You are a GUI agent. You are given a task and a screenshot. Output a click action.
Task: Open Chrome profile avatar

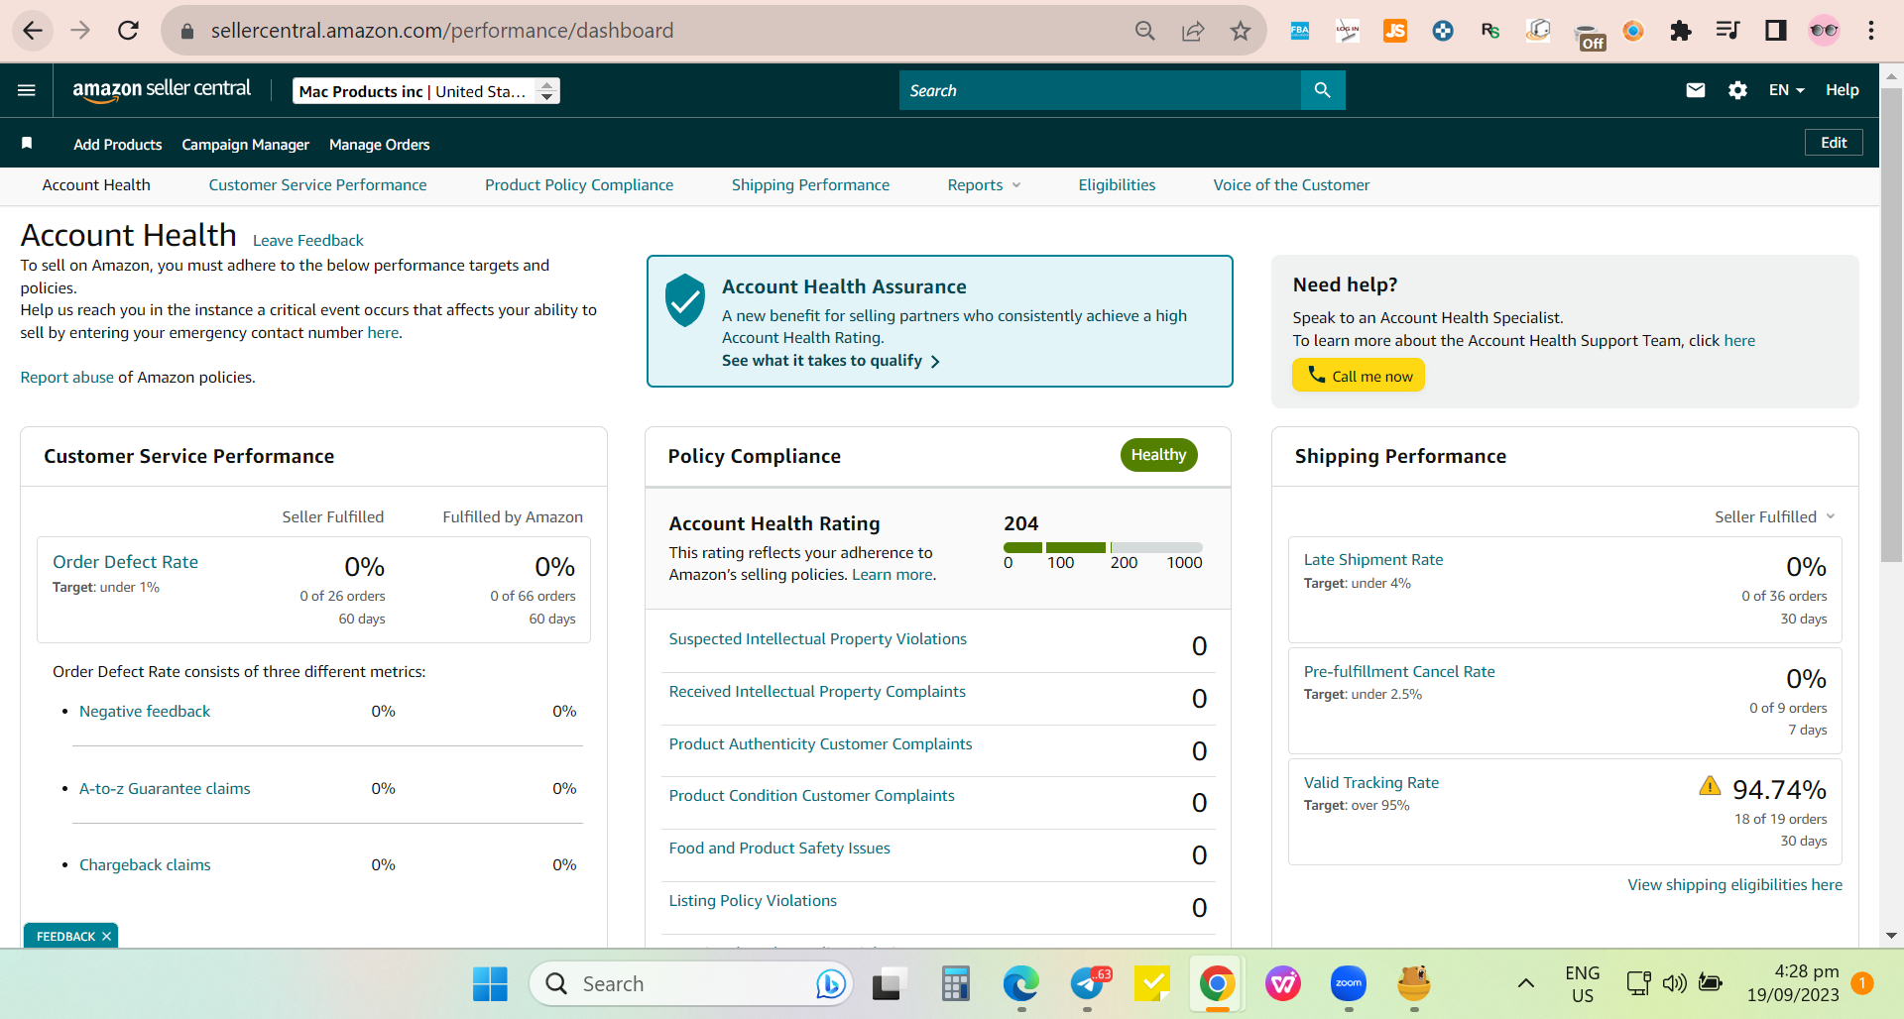click(1824, 31)
